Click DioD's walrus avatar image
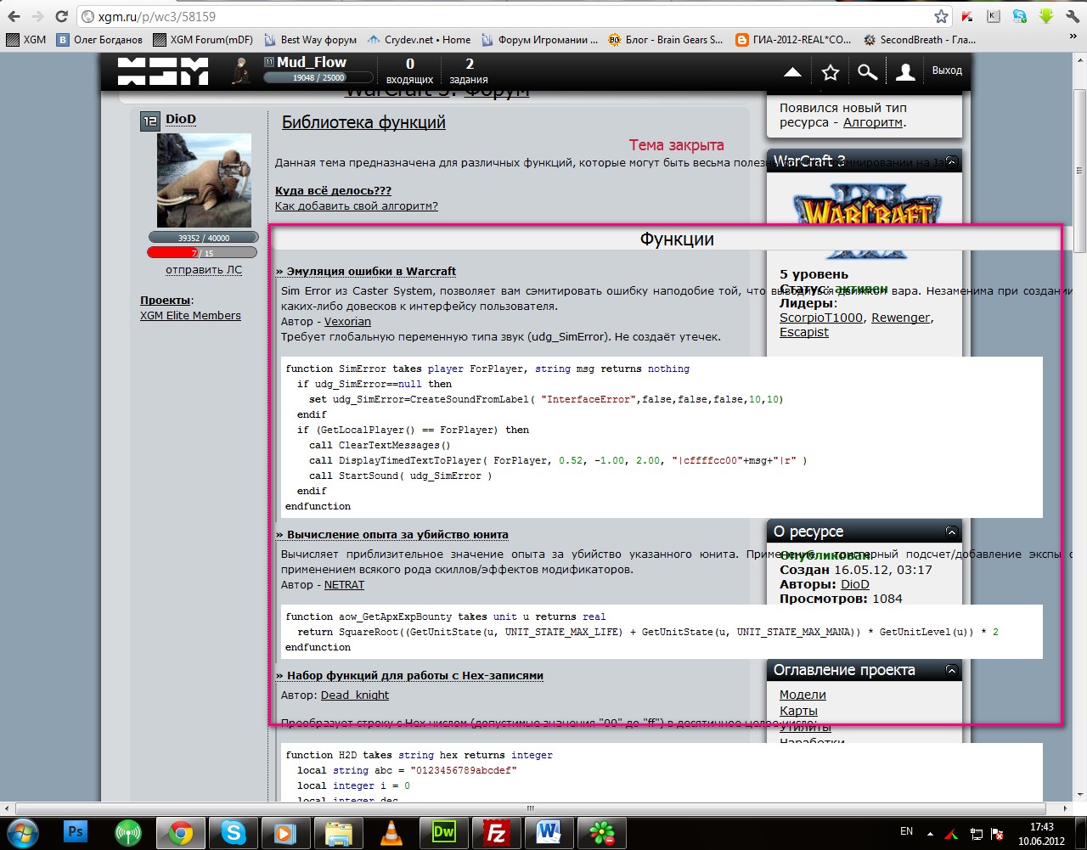The height and width of the screenshot is (850, 1087). (x=204, y=180)
